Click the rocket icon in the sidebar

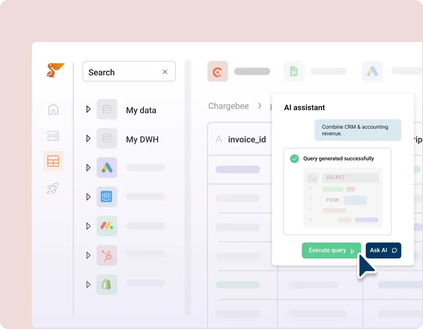pyautogui.click(x=53, y=188)
